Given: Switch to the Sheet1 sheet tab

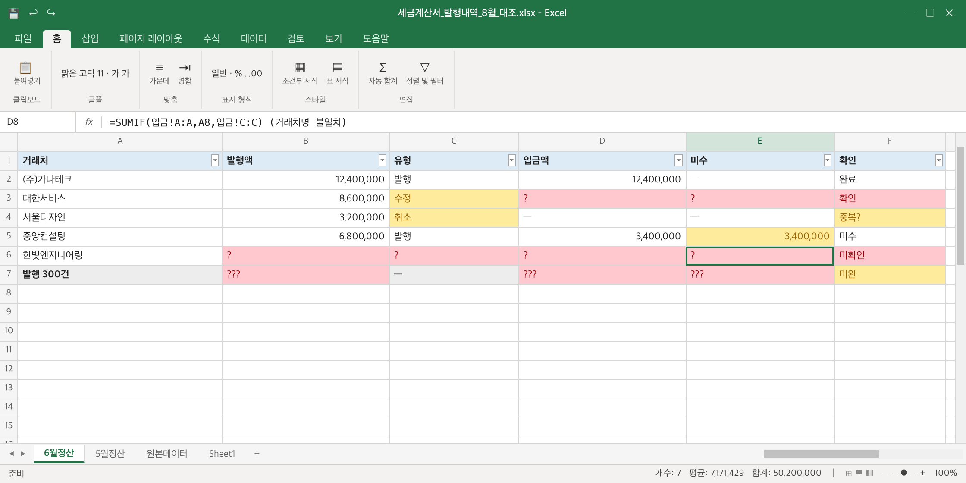Looking at the screenshot, I should pyautogui.click(x=222, y=454).
